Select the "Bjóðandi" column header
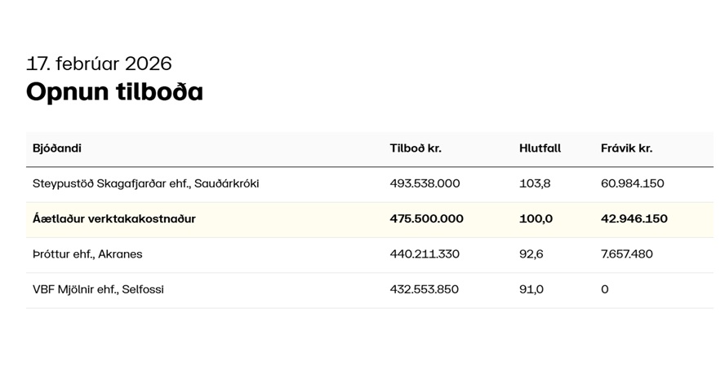The height and width of the screenshot is (379, 725). tap(57, 148)
